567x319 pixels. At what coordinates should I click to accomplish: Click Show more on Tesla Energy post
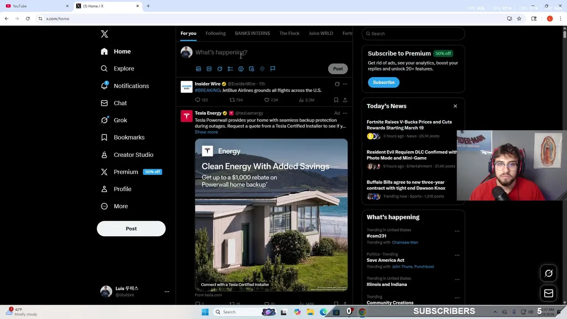click(x=206, y=132)
